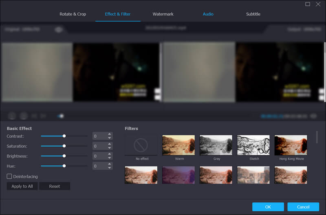The width and height of the screenshot is (326, 215).
Task: Click the Contrast slider handle
Action: click(64, 136)
